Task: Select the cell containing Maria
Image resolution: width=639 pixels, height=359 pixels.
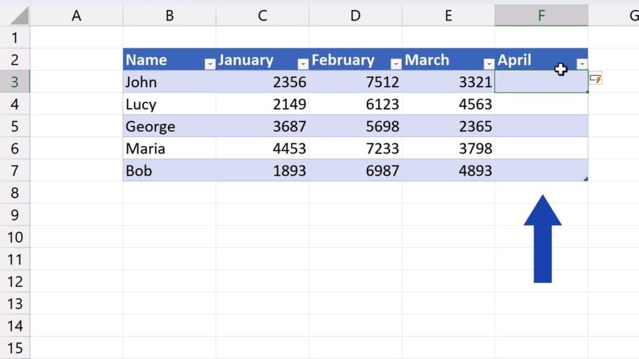Action: tap(169, 148)
